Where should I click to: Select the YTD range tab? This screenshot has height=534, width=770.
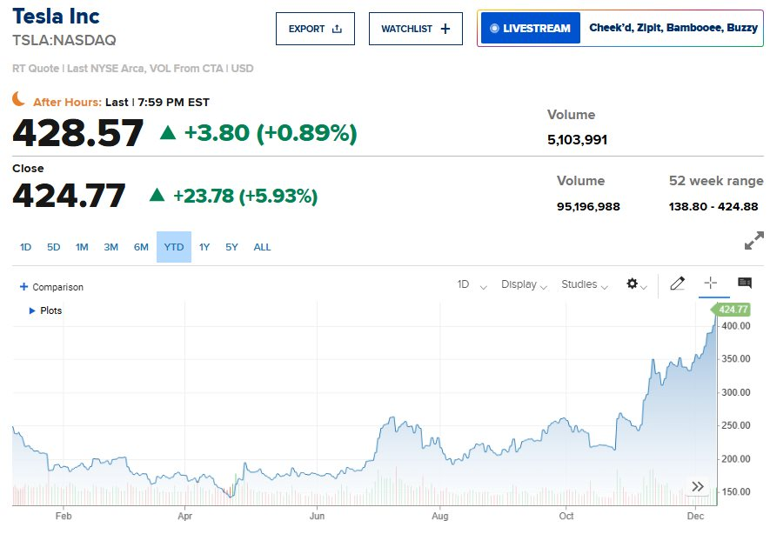[174, 247]
